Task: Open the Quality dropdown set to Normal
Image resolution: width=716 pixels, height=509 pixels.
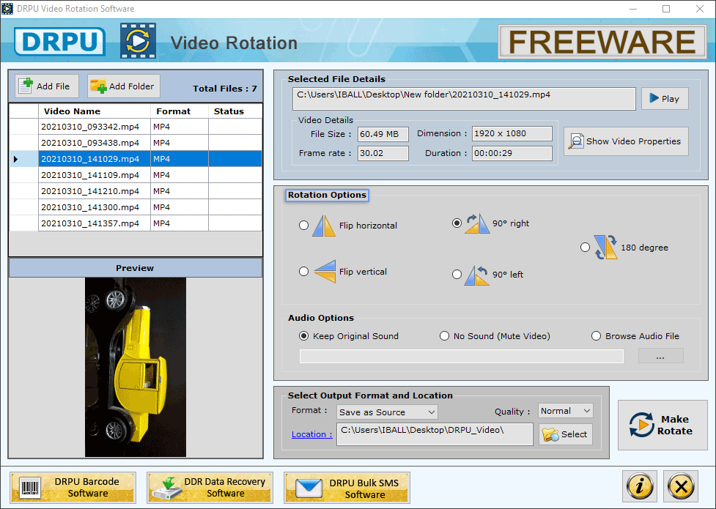Action: pyautogui.click(x=565, y=411)
